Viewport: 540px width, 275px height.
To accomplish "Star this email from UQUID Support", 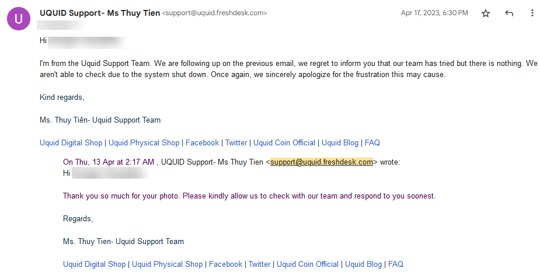I will (486, 13).
